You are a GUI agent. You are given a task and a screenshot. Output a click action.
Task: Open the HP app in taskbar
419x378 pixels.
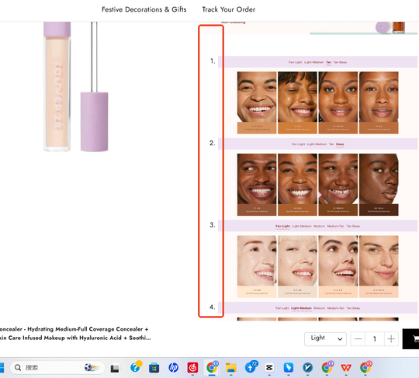point(174,368)
